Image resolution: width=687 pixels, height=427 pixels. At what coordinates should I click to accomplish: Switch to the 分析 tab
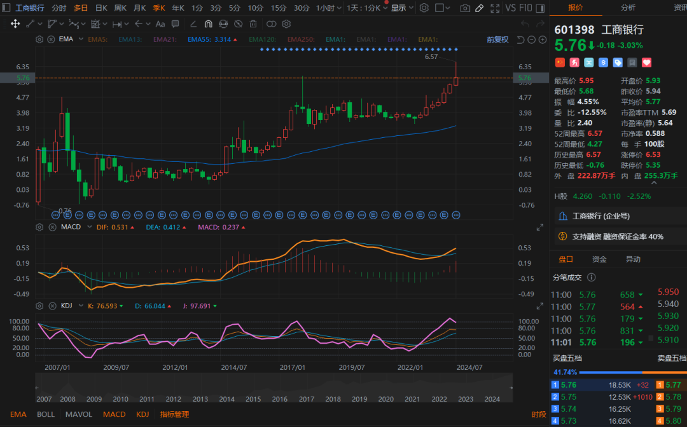[x=627, y=8]
